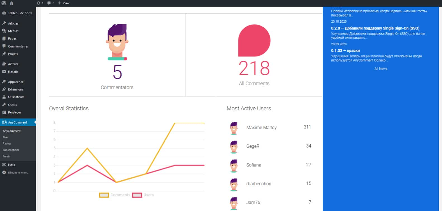Image resolution: width=442 pixels, height=211 pixels.
Task: Collapse sidebar with Réduire le menu
Action: pos(18,173)
